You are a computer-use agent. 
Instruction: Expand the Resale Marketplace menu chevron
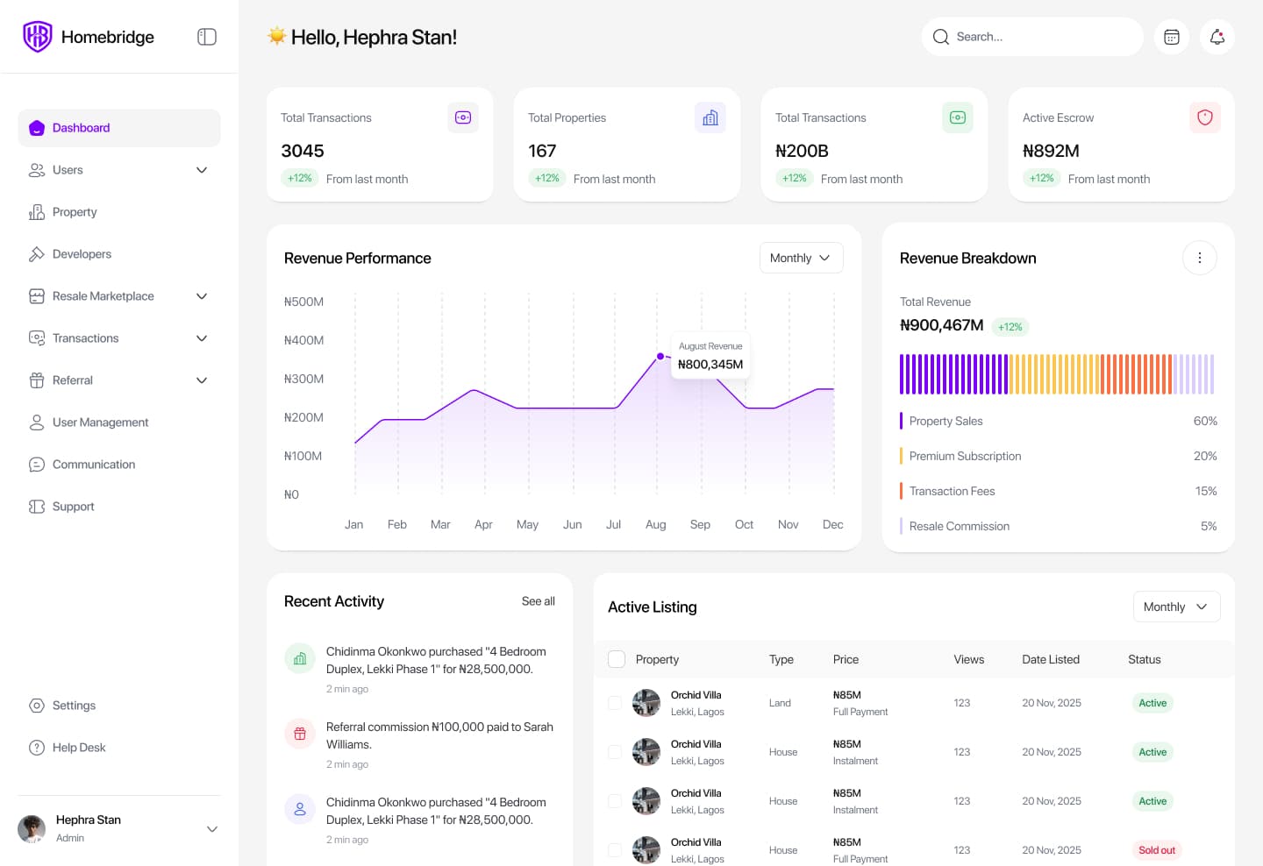[x=202, y=296]
